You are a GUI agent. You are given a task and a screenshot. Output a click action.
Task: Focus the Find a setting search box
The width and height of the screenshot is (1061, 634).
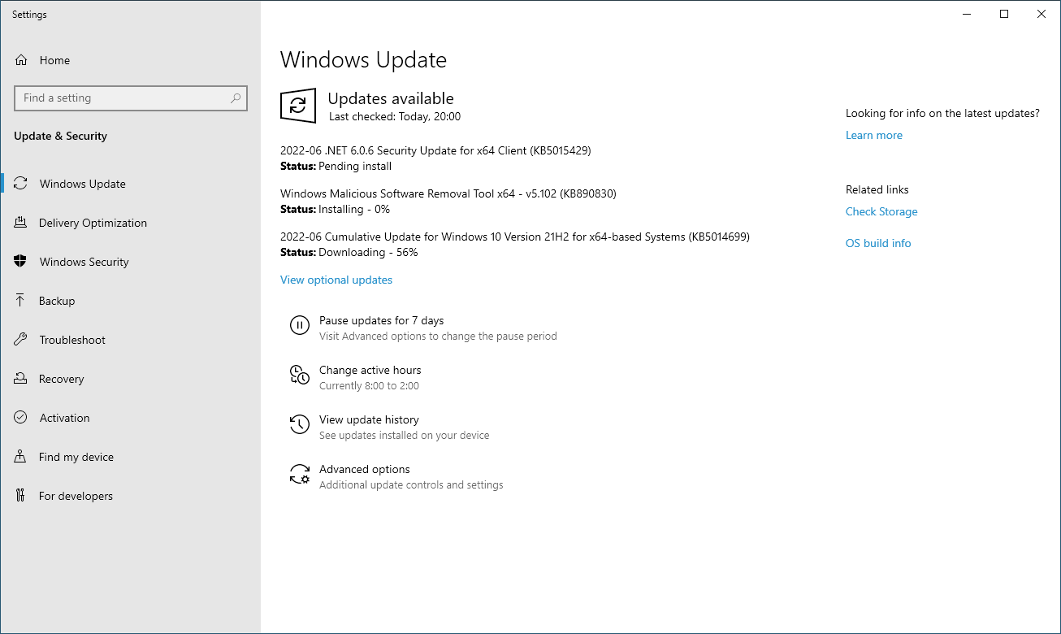tap(131, 98)
